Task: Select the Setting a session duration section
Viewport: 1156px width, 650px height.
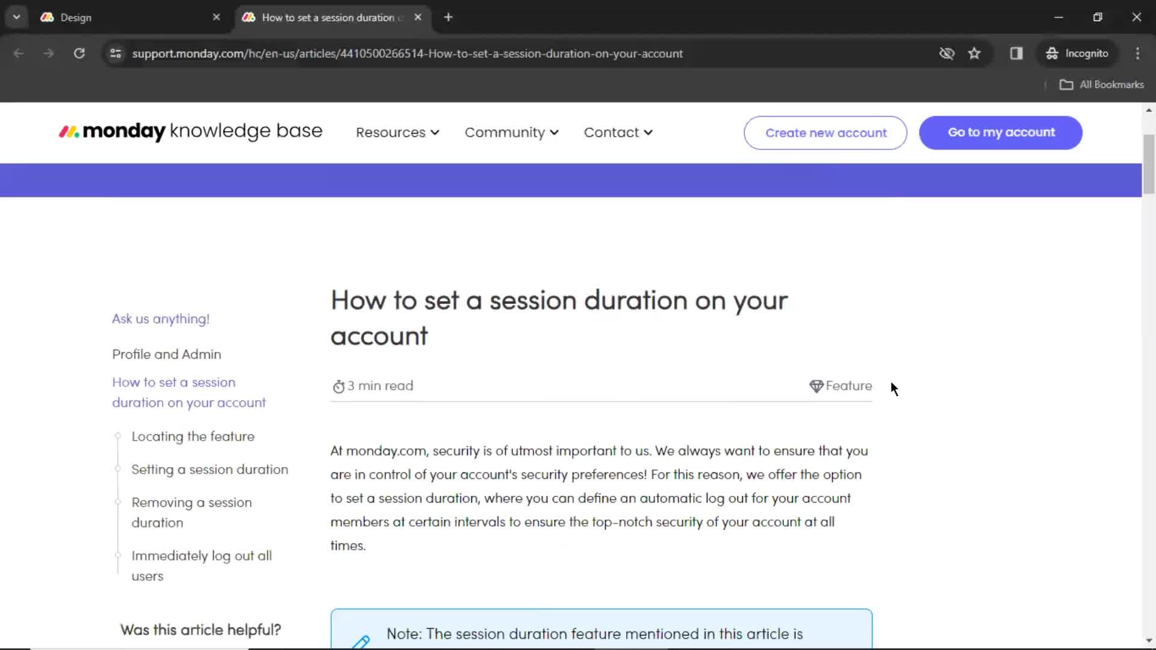Action: 209,469
